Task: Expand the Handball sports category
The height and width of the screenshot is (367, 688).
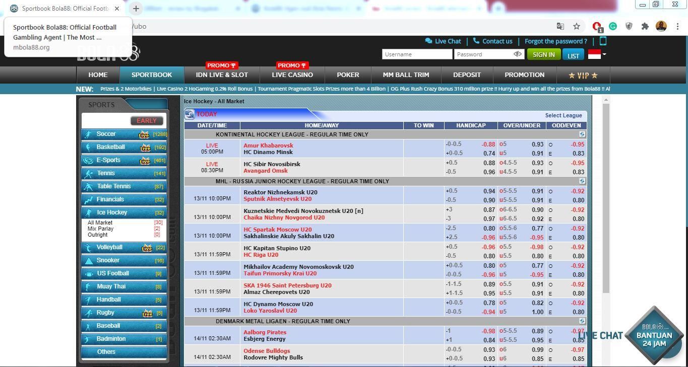Action: pyautogui.click(x=124, y=300)
